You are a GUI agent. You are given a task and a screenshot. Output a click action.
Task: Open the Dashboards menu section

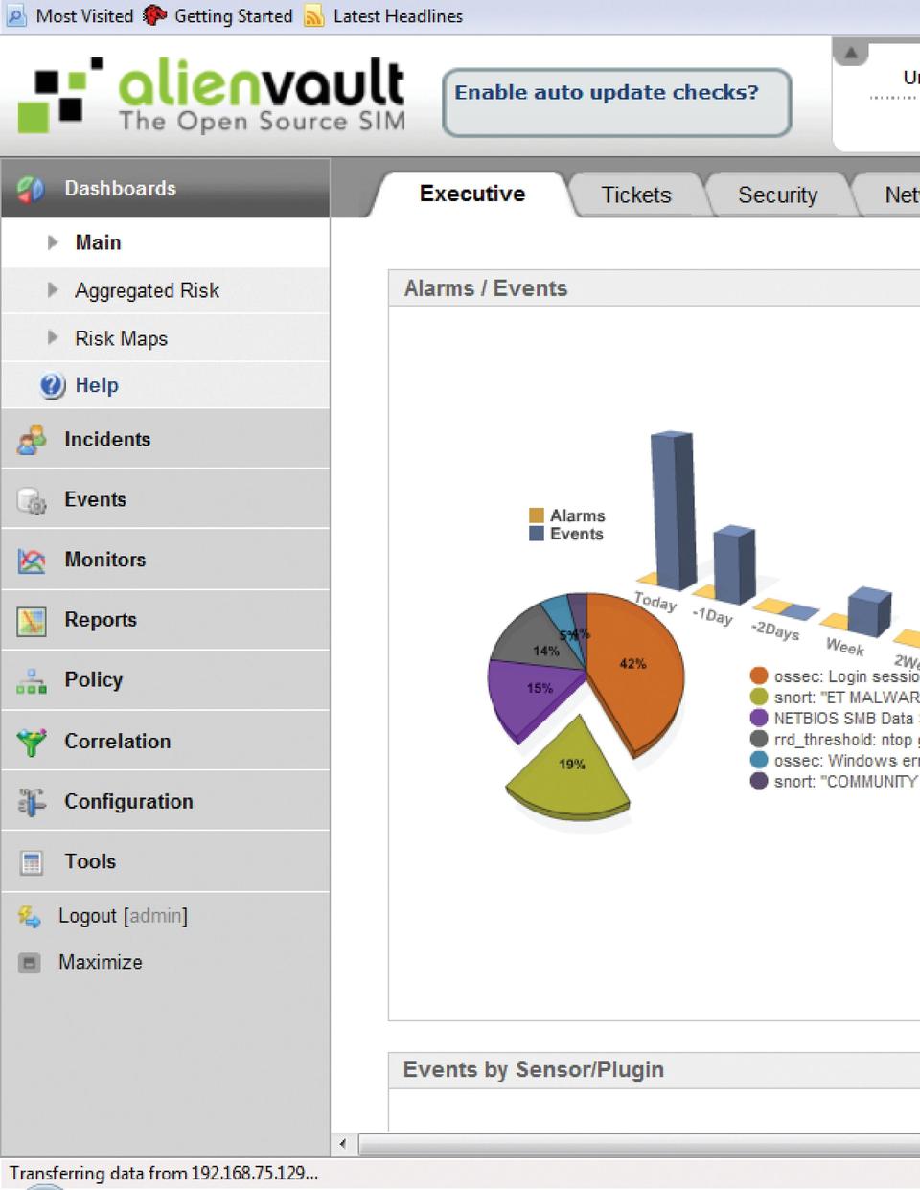(x=166, y=189)
